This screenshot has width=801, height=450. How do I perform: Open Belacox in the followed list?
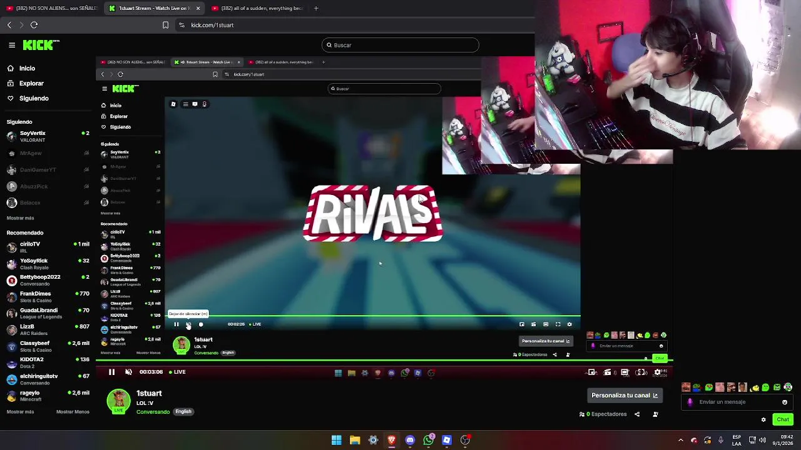click(x=48, y=202)
